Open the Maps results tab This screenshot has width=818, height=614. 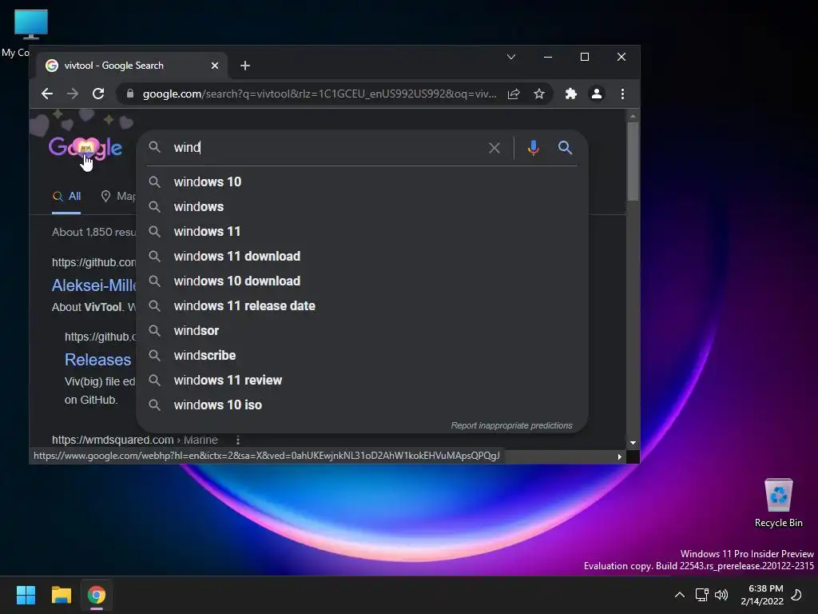coord(118,197)
